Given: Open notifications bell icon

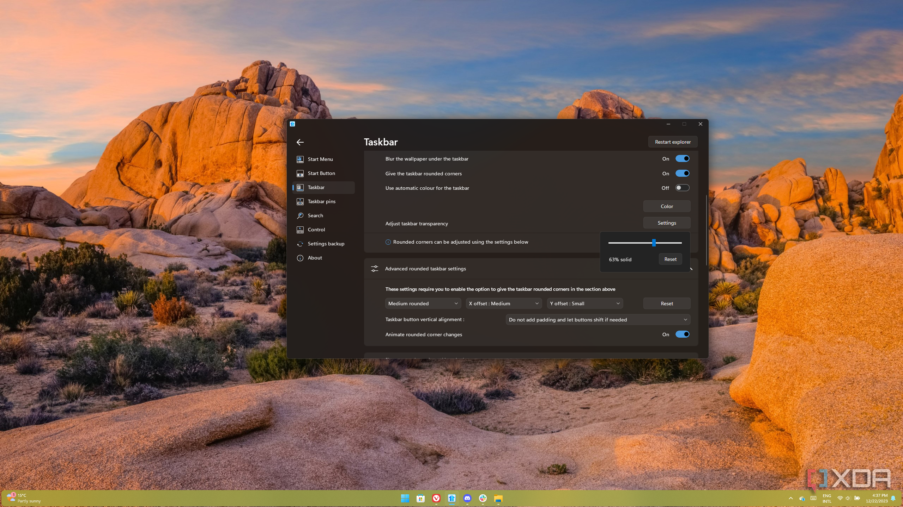Looking at the screenshot, I should 893,498.
